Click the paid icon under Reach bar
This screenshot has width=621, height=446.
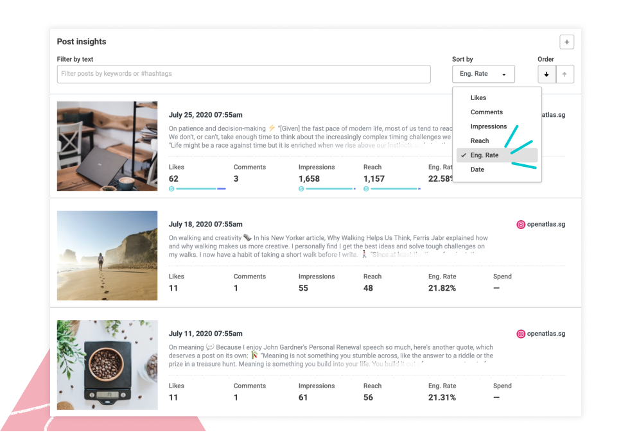(366, 189)
